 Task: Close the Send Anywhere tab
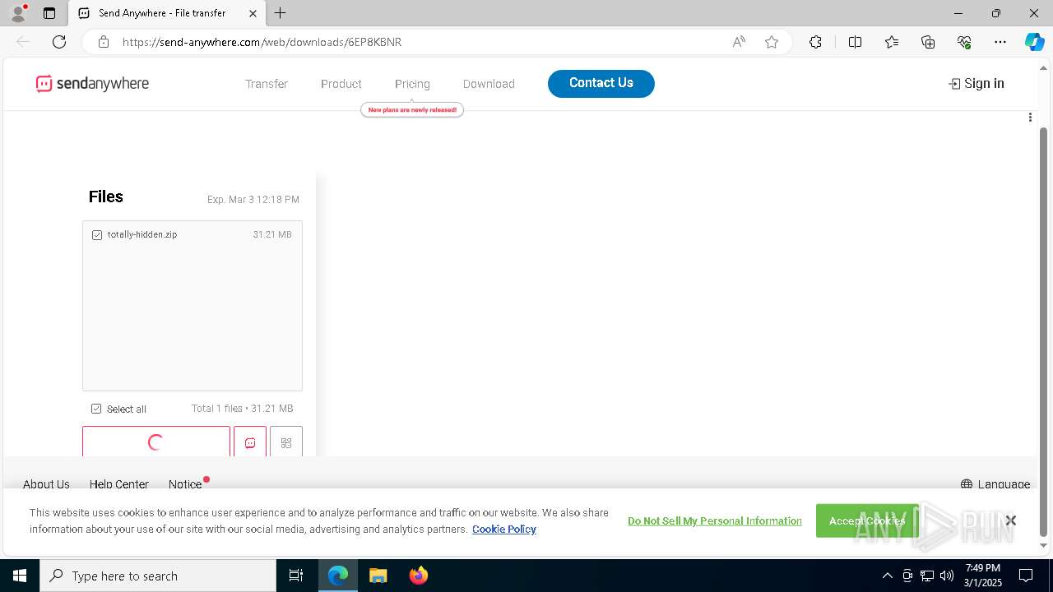point(253,13)
